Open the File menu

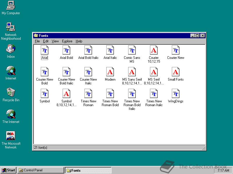(x=37, y=41)
